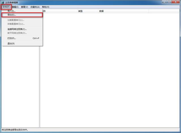Click 退出(X) to quit Registry Editor
Screen dimensions: 181x133
point(22,43)
